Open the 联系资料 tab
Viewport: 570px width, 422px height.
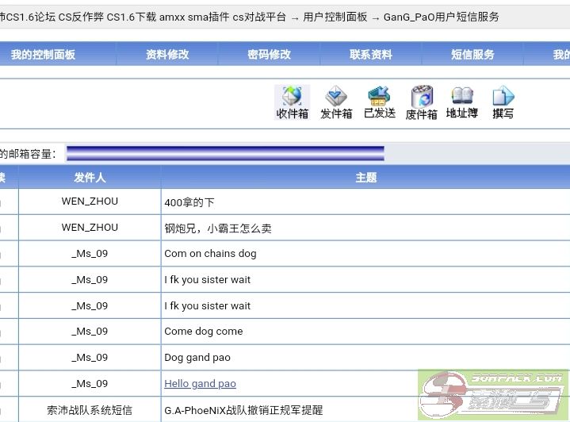pos(371,55)
